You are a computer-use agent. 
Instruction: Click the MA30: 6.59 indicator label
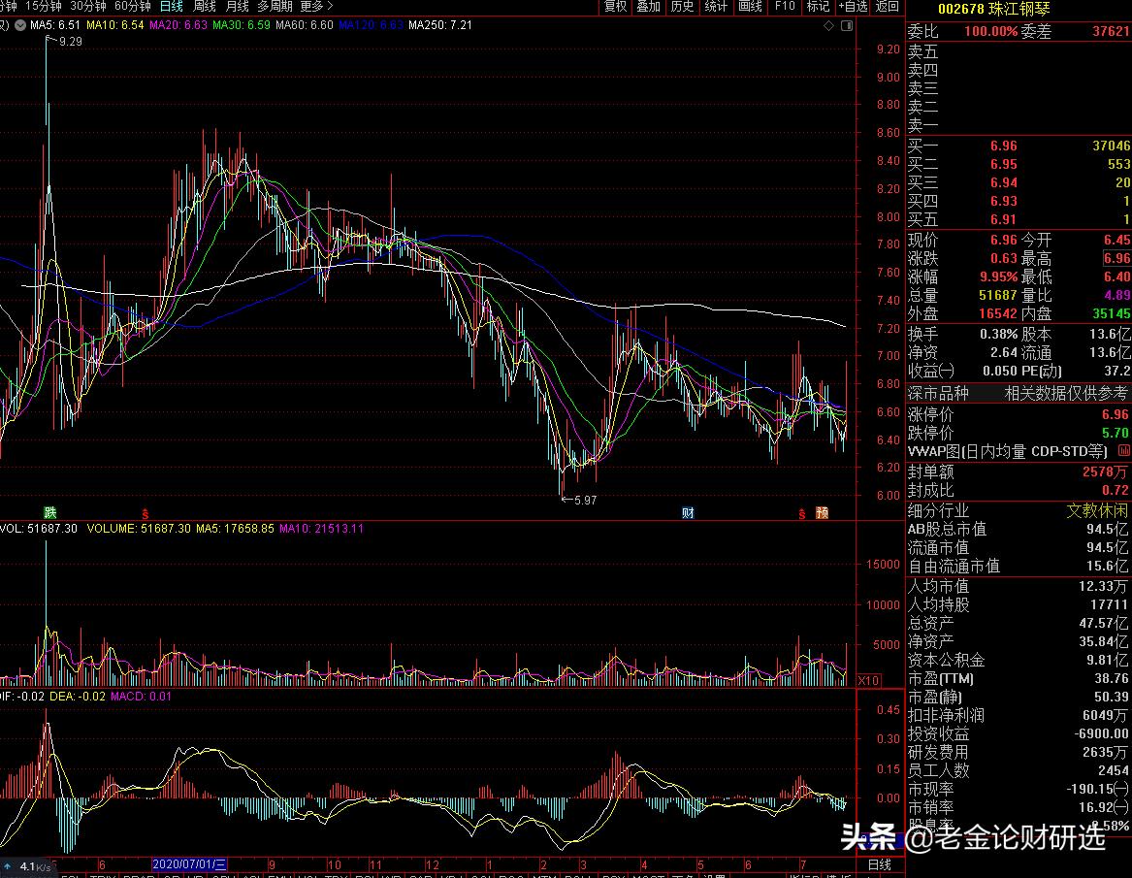[242, 25]
